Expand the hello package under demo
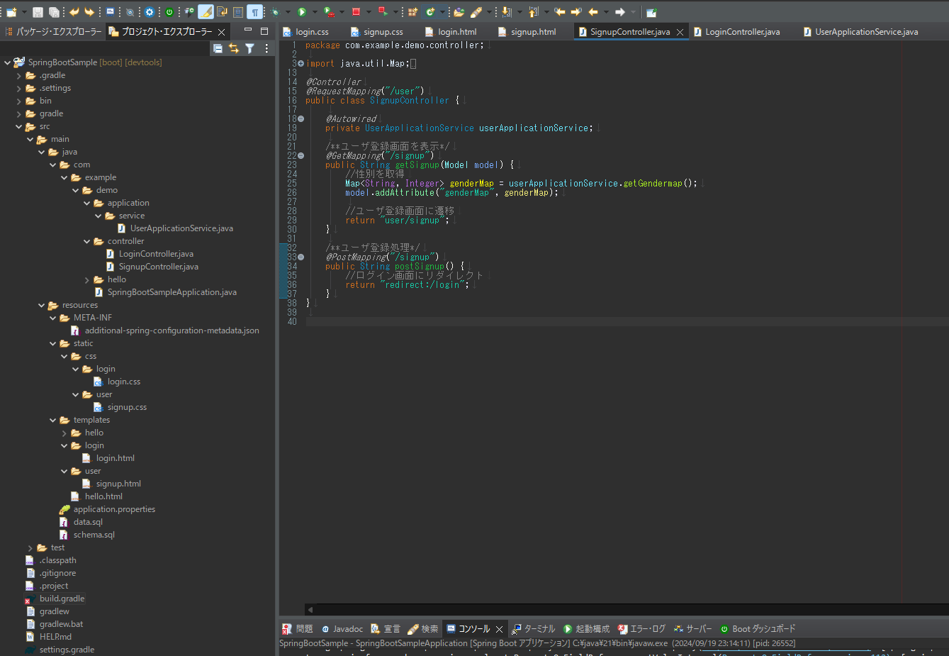This screenshot has height=656, width=949. [x=87, y=279]
